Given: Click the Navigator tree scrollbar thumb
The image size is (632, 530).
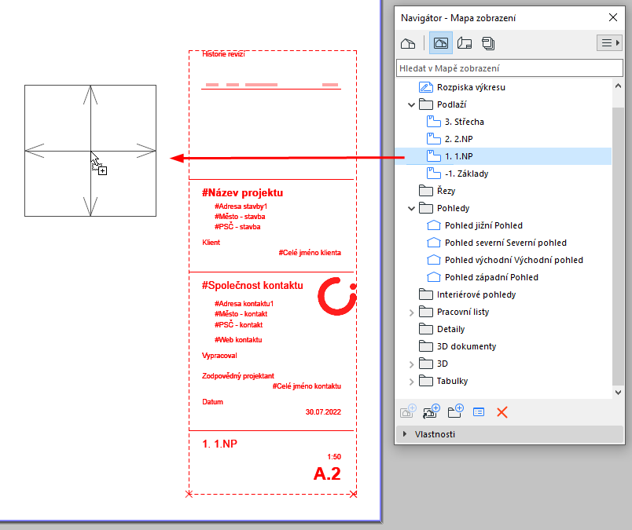Looking at the screenshot, I should coord(618,246).
